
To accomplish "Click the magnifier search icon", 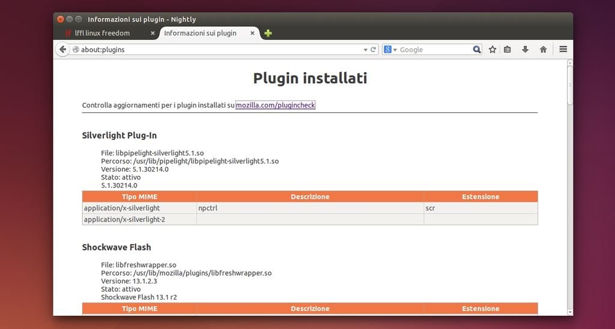I will [476, 49].
